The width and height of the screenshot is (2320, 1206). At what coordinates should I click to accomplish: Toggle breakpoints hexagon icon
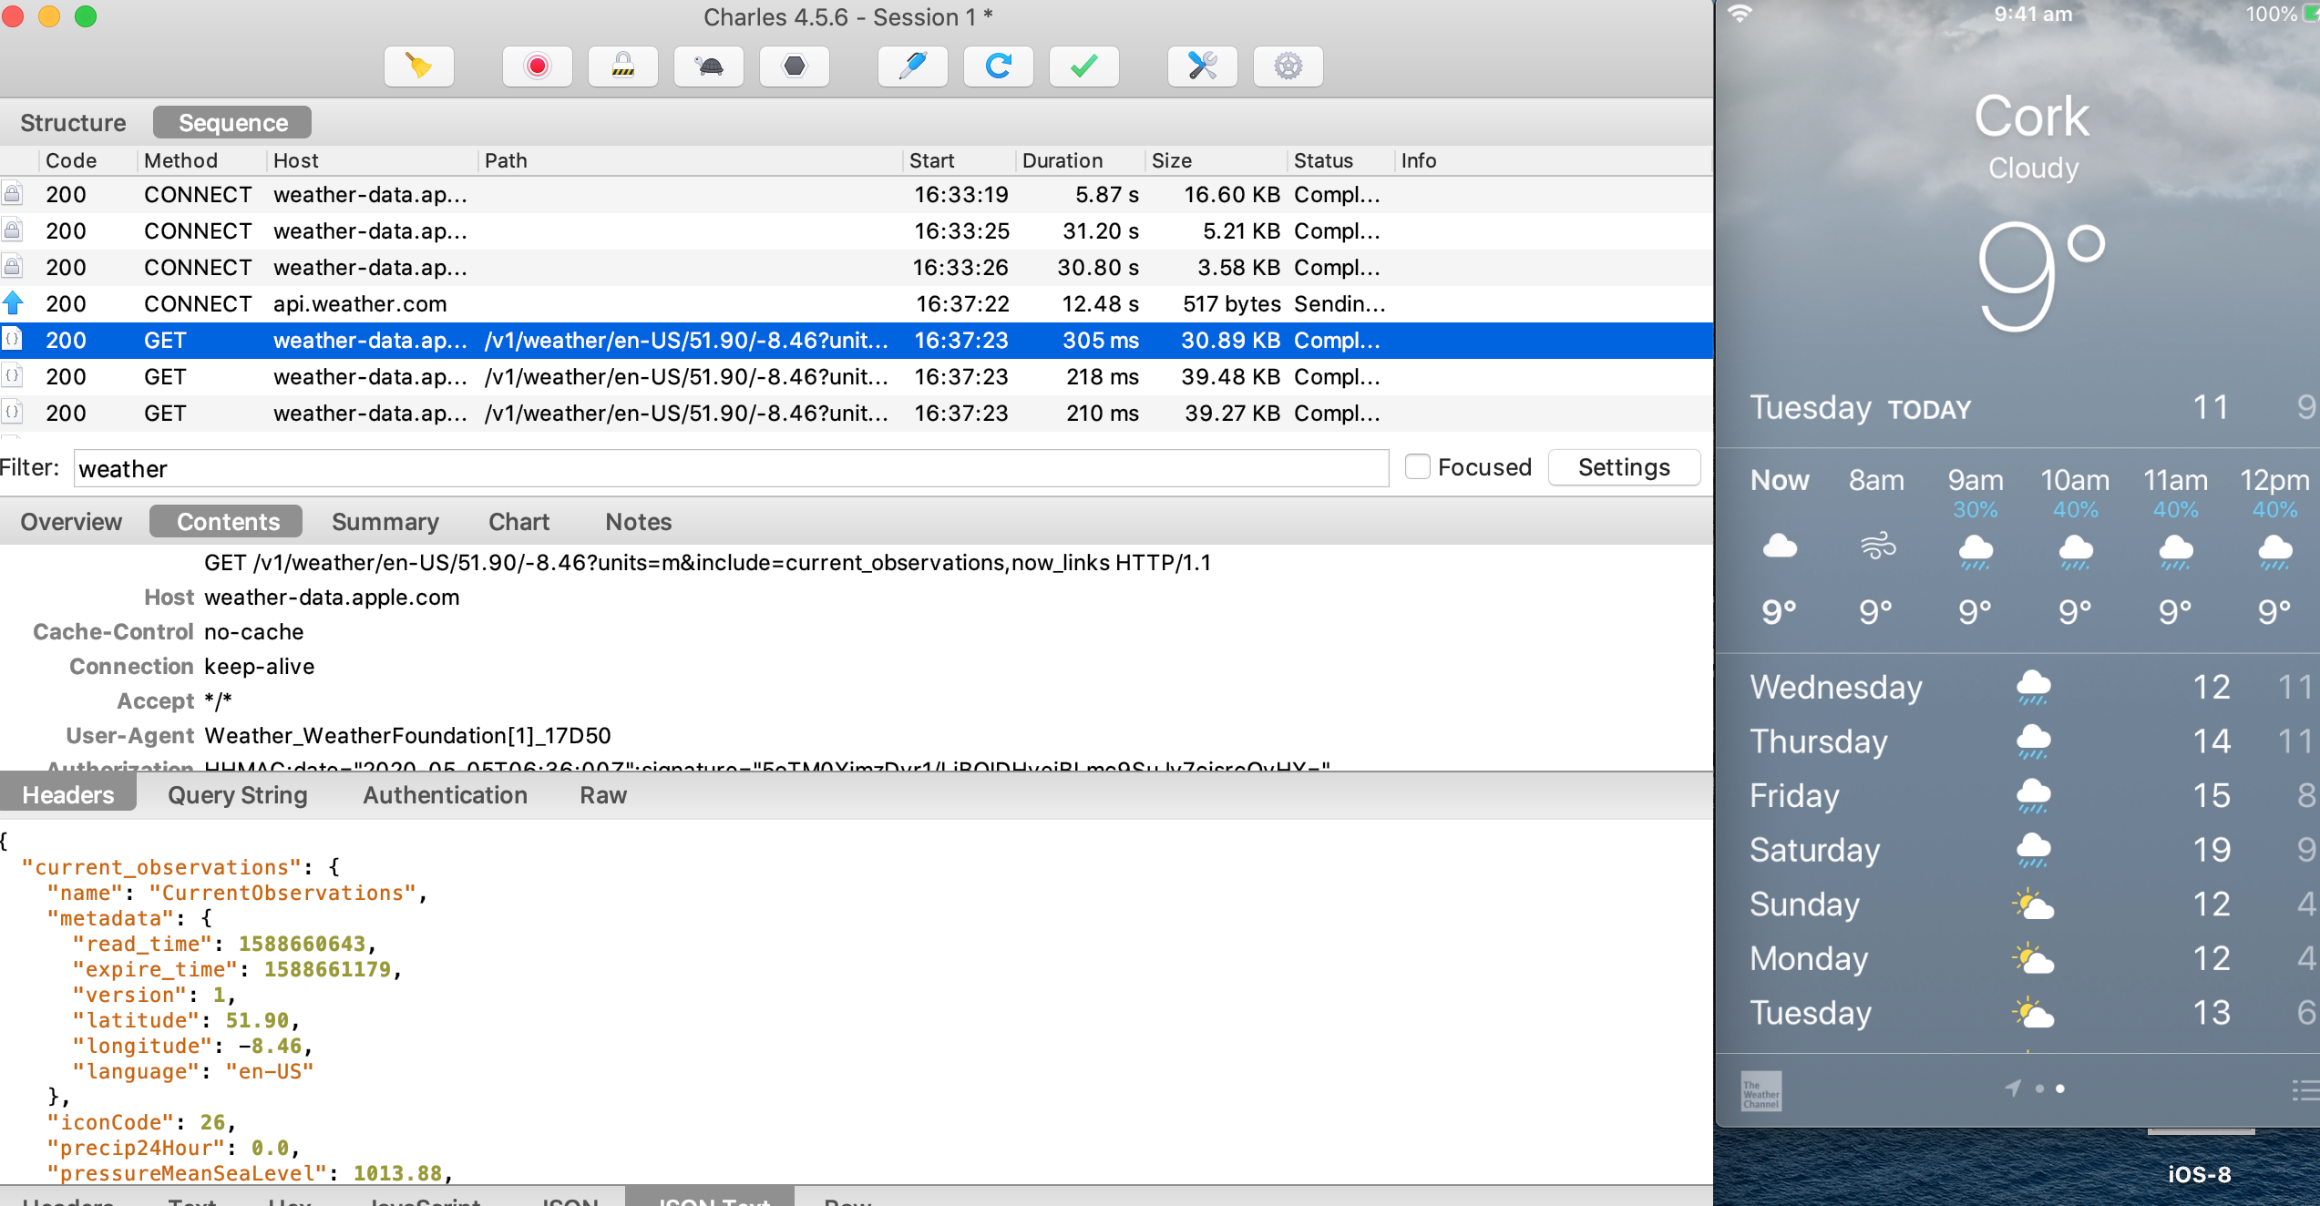pos(794,66)
